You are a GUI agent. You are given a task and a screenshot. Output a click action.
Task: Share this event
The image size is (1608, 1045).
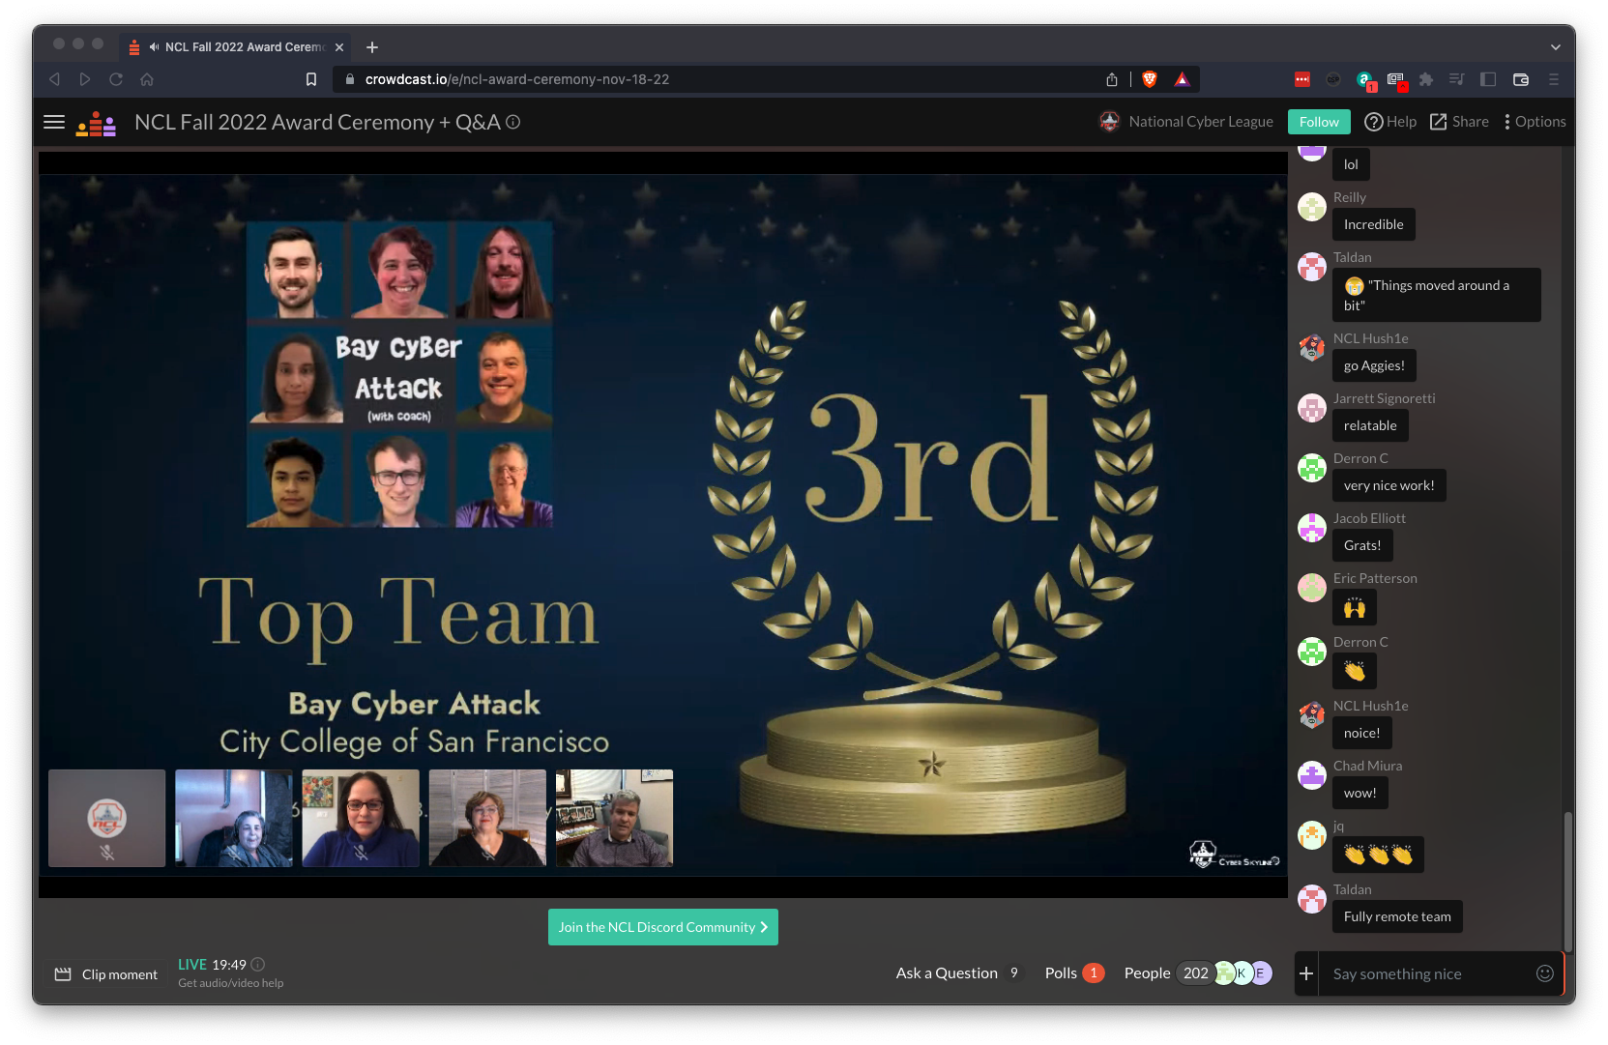[x=1459, y=122]
